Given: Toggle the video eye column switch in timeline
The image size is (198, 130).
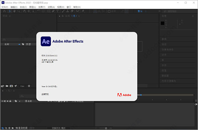Looking at the screenshot, I should click(2, 101).
